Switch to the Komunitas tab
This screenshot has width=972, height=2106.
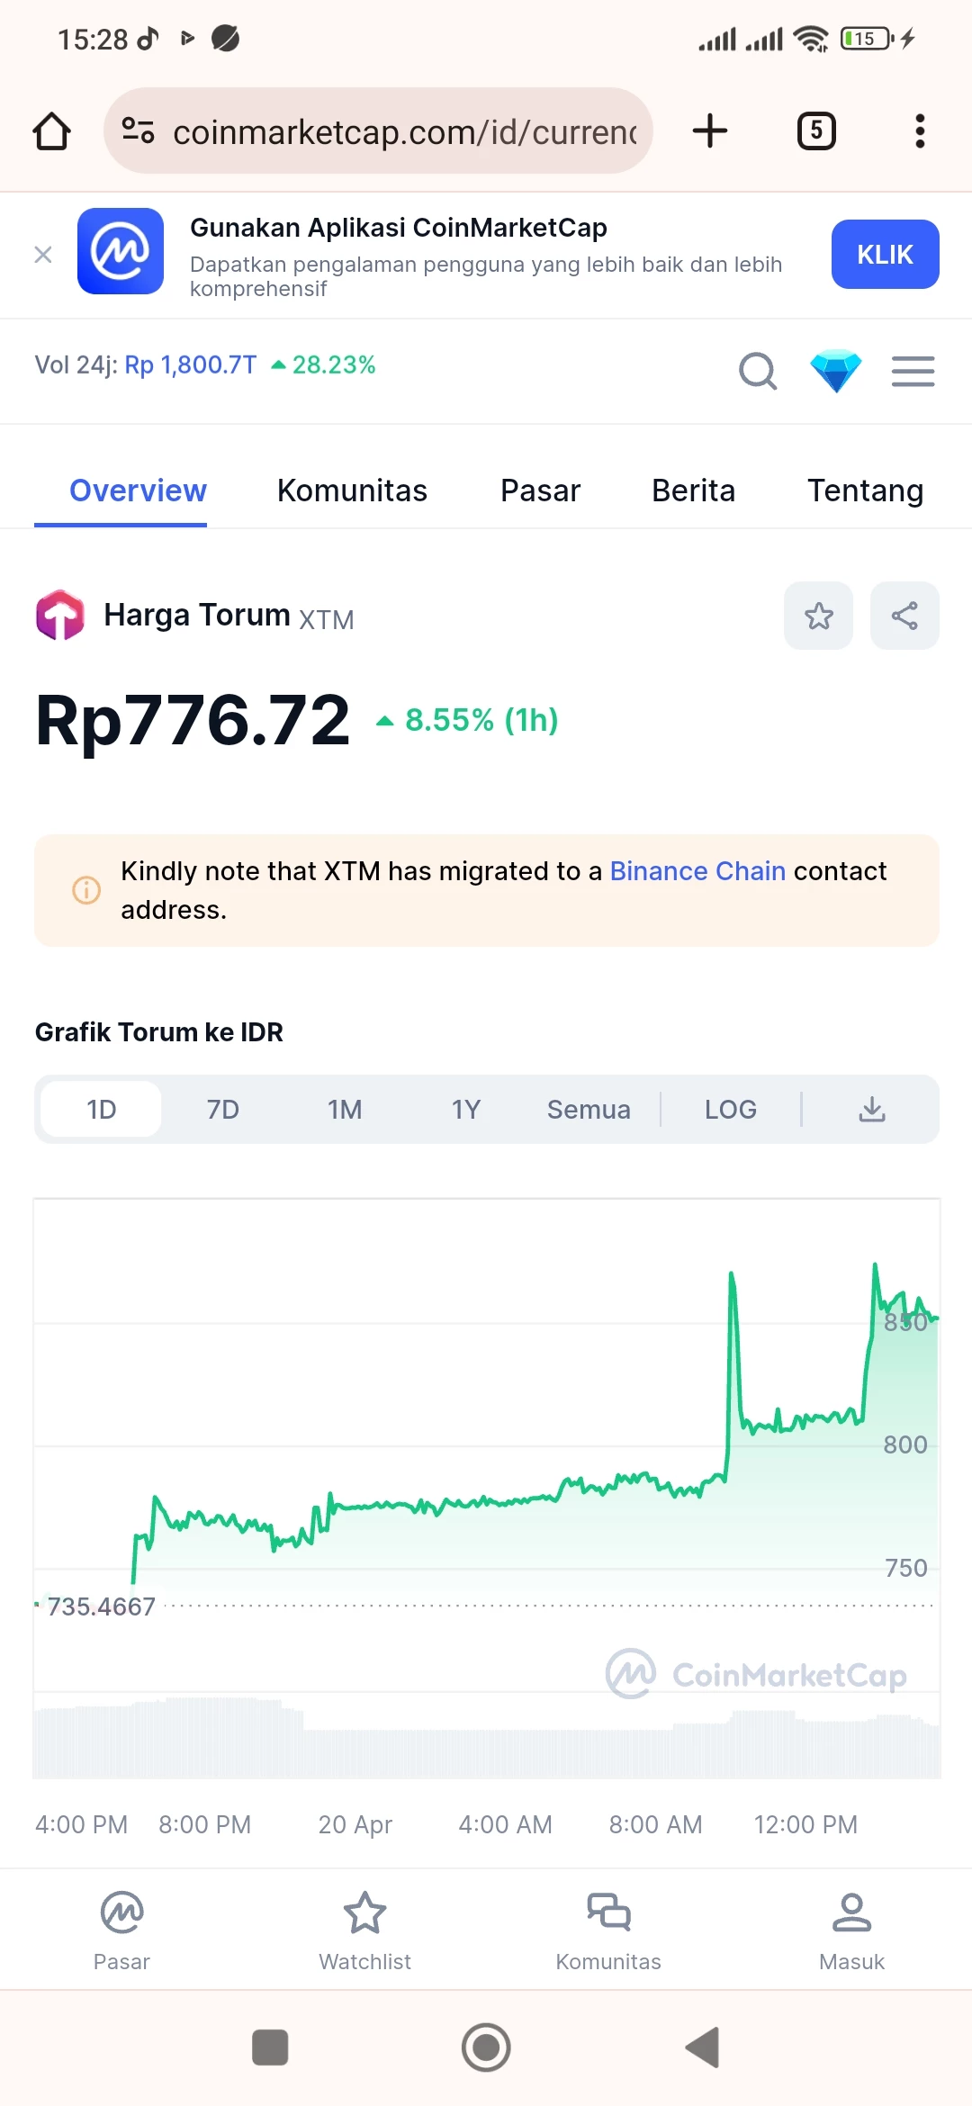(x=352, y=490)
